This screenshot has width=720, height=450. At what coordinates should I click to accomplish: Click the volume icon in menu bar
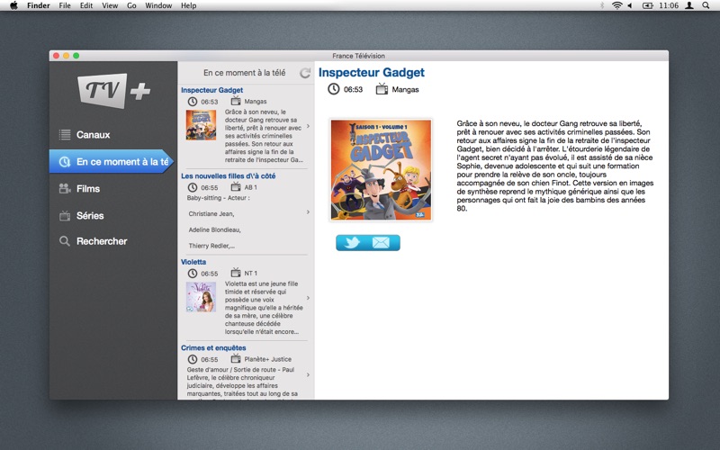pos(631,5)
